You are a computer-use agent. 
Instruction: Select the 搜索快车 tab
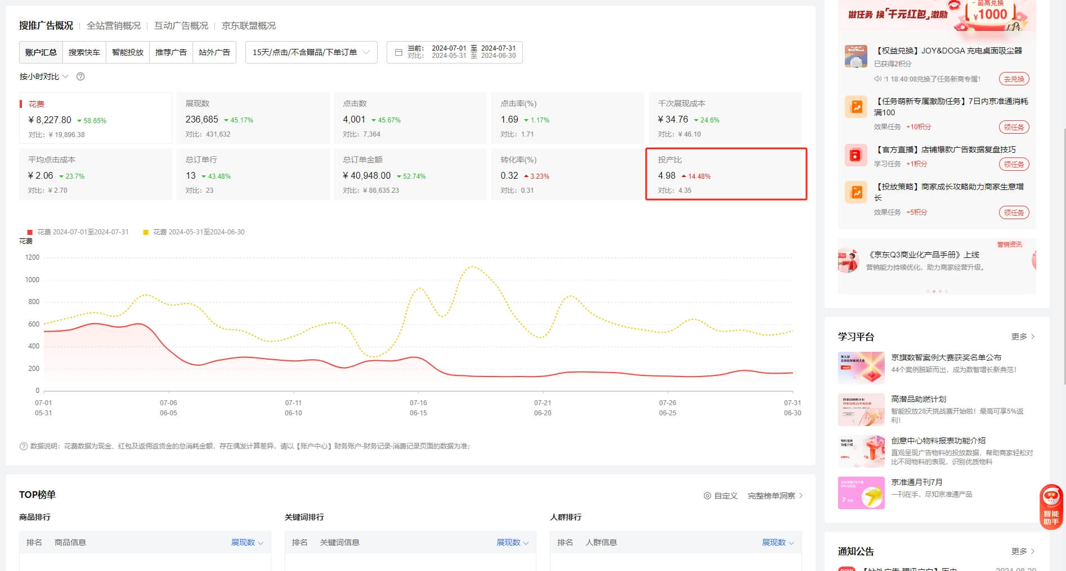84,52
